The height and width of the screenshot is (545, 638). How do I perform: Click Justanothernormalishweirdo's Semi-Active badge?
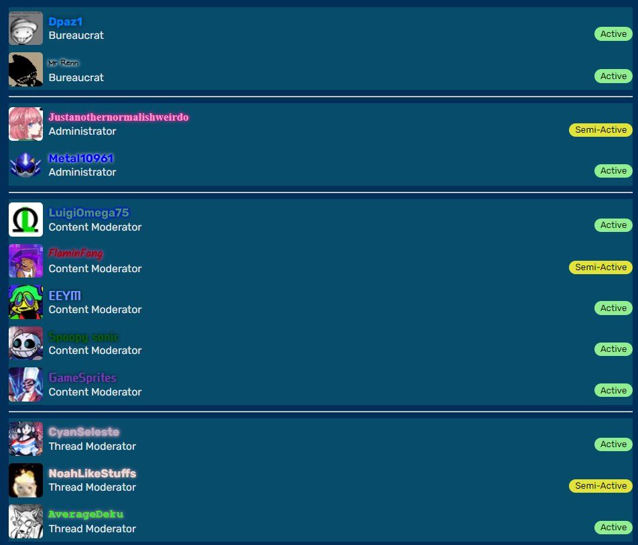coord(600,130)
